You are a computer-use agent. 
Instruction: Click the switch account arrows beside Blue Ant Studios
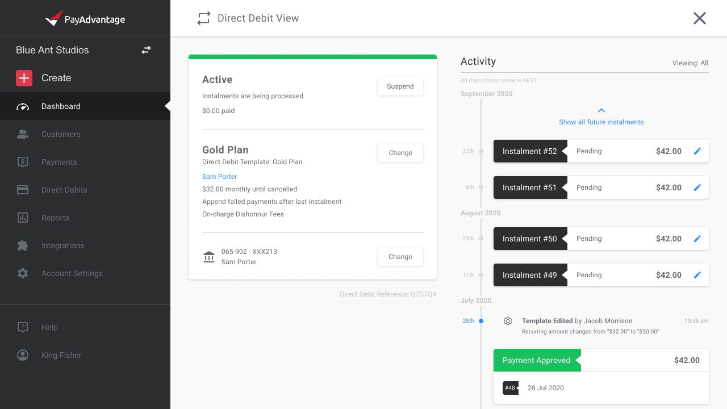146,50
